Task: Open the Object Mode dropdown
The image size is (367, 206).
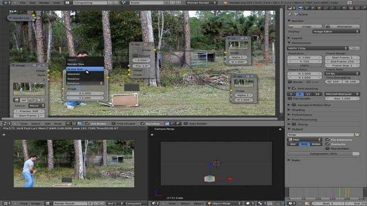Action: [224, 204]
